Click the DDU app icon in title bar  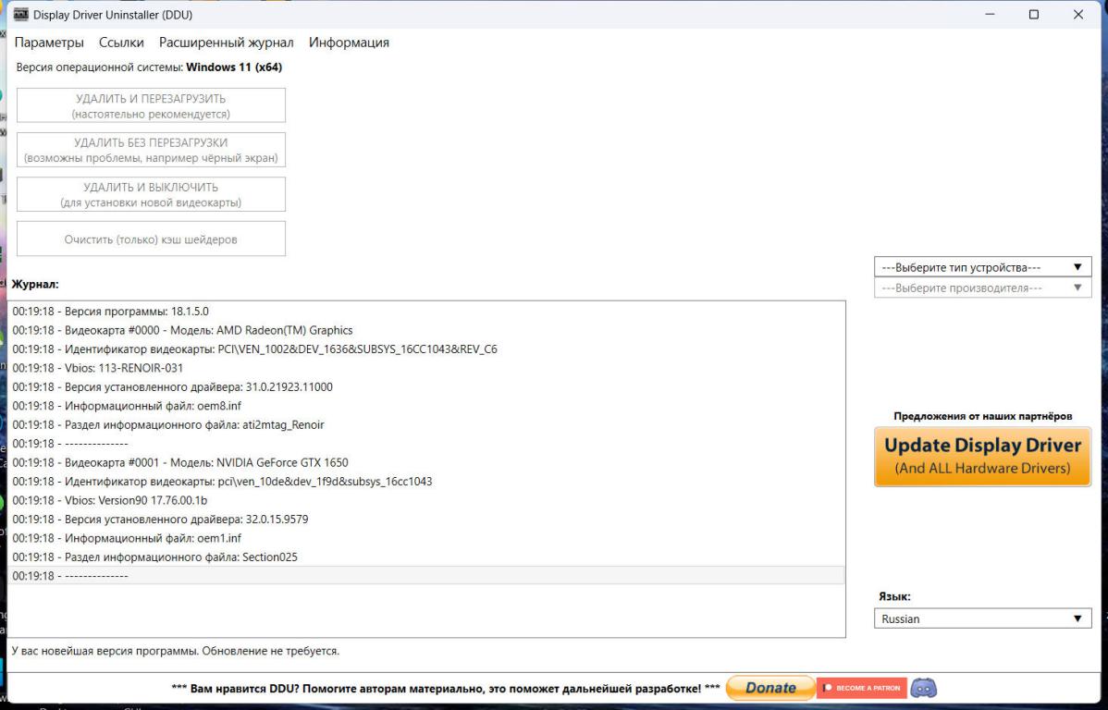20,15
